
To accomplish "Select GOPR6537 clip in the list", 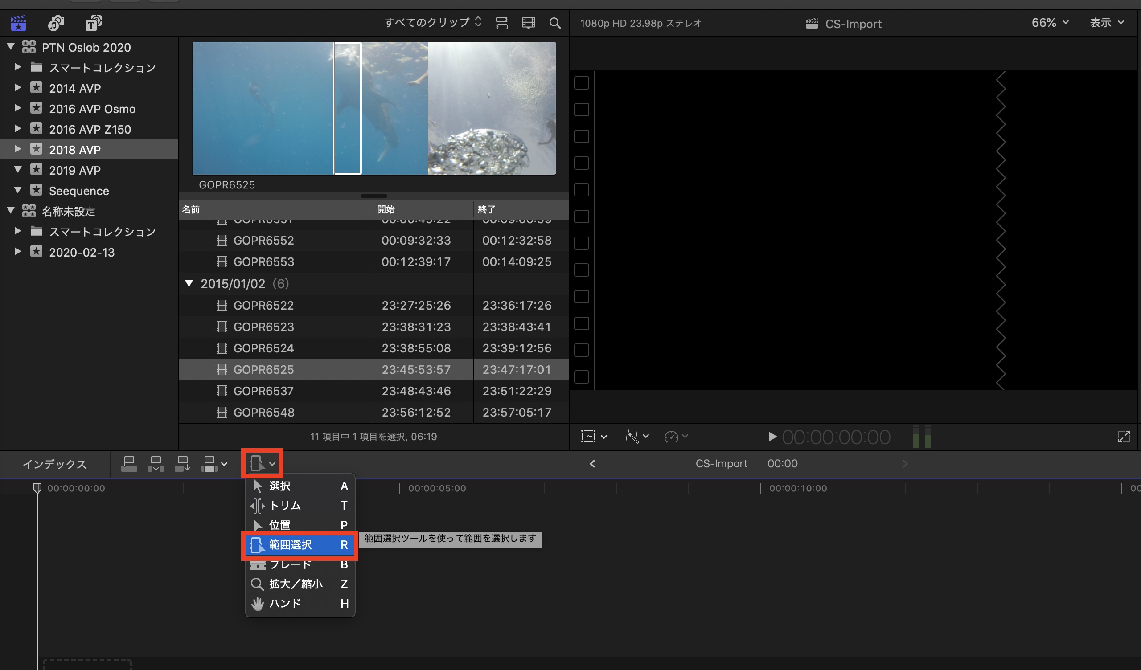I will [263, 391].
